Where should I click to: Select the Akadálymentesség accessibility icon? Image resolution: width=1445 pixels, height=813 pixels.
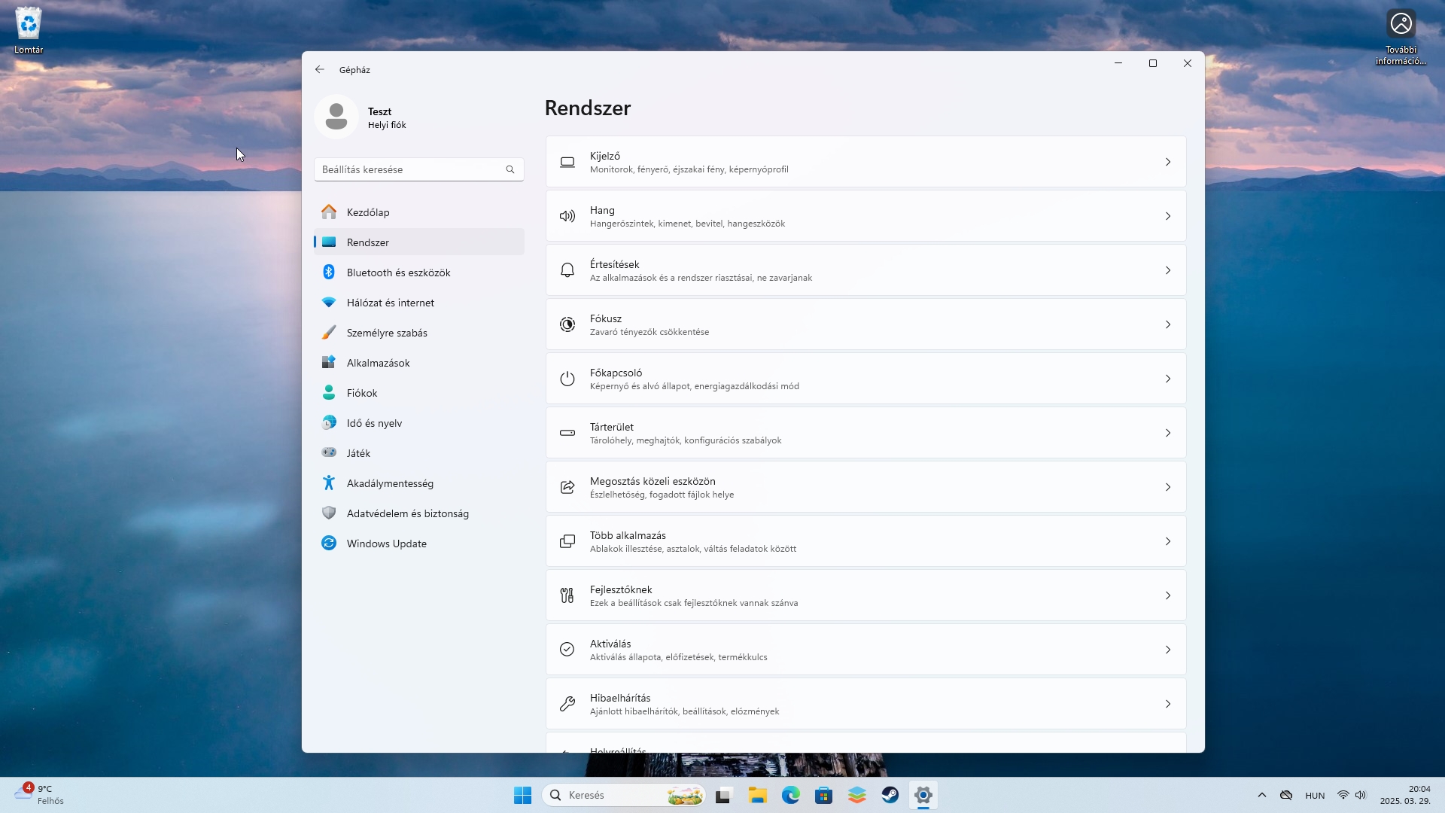(x=329, y=483)
